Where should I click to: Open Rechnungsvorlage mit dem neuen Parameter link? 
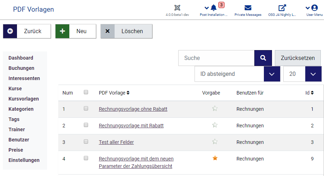136,162
